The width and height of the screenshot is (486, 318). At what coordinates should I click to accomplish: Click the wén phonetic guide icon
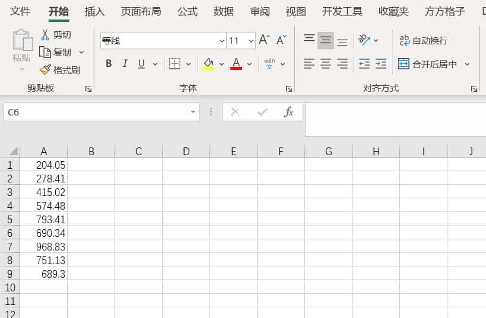[269, 64]
